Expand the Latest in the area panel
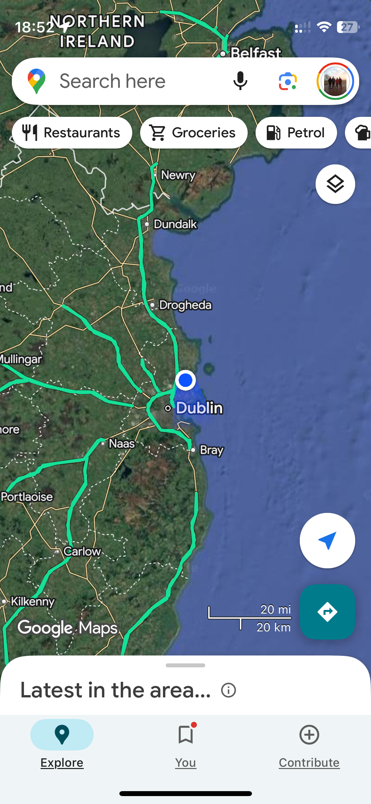Viewport: 371px width, 804px height. [115, 690]
